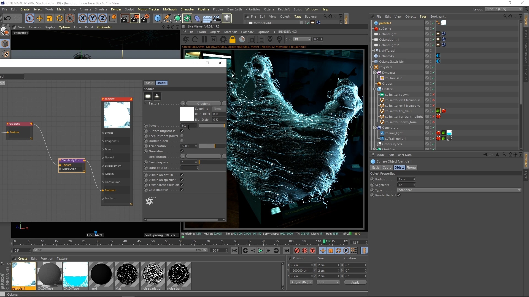Select the Move tool in the top toolbar
Image resolution: width=529 pixels, height=297 pixels.
click(40, 18)
